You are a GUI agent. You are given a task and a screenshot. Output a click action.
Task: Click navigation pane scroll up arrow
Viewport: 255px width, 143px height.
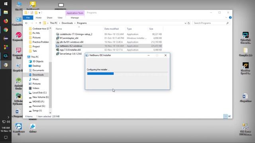point(50,28)
